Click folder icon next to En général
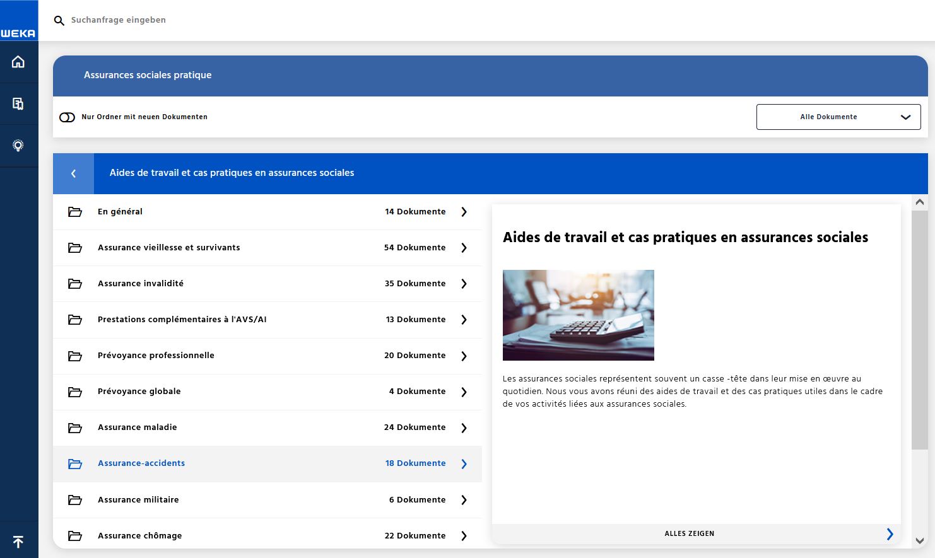The height and width of the screenshot is (558, 935). pos(75,212)
